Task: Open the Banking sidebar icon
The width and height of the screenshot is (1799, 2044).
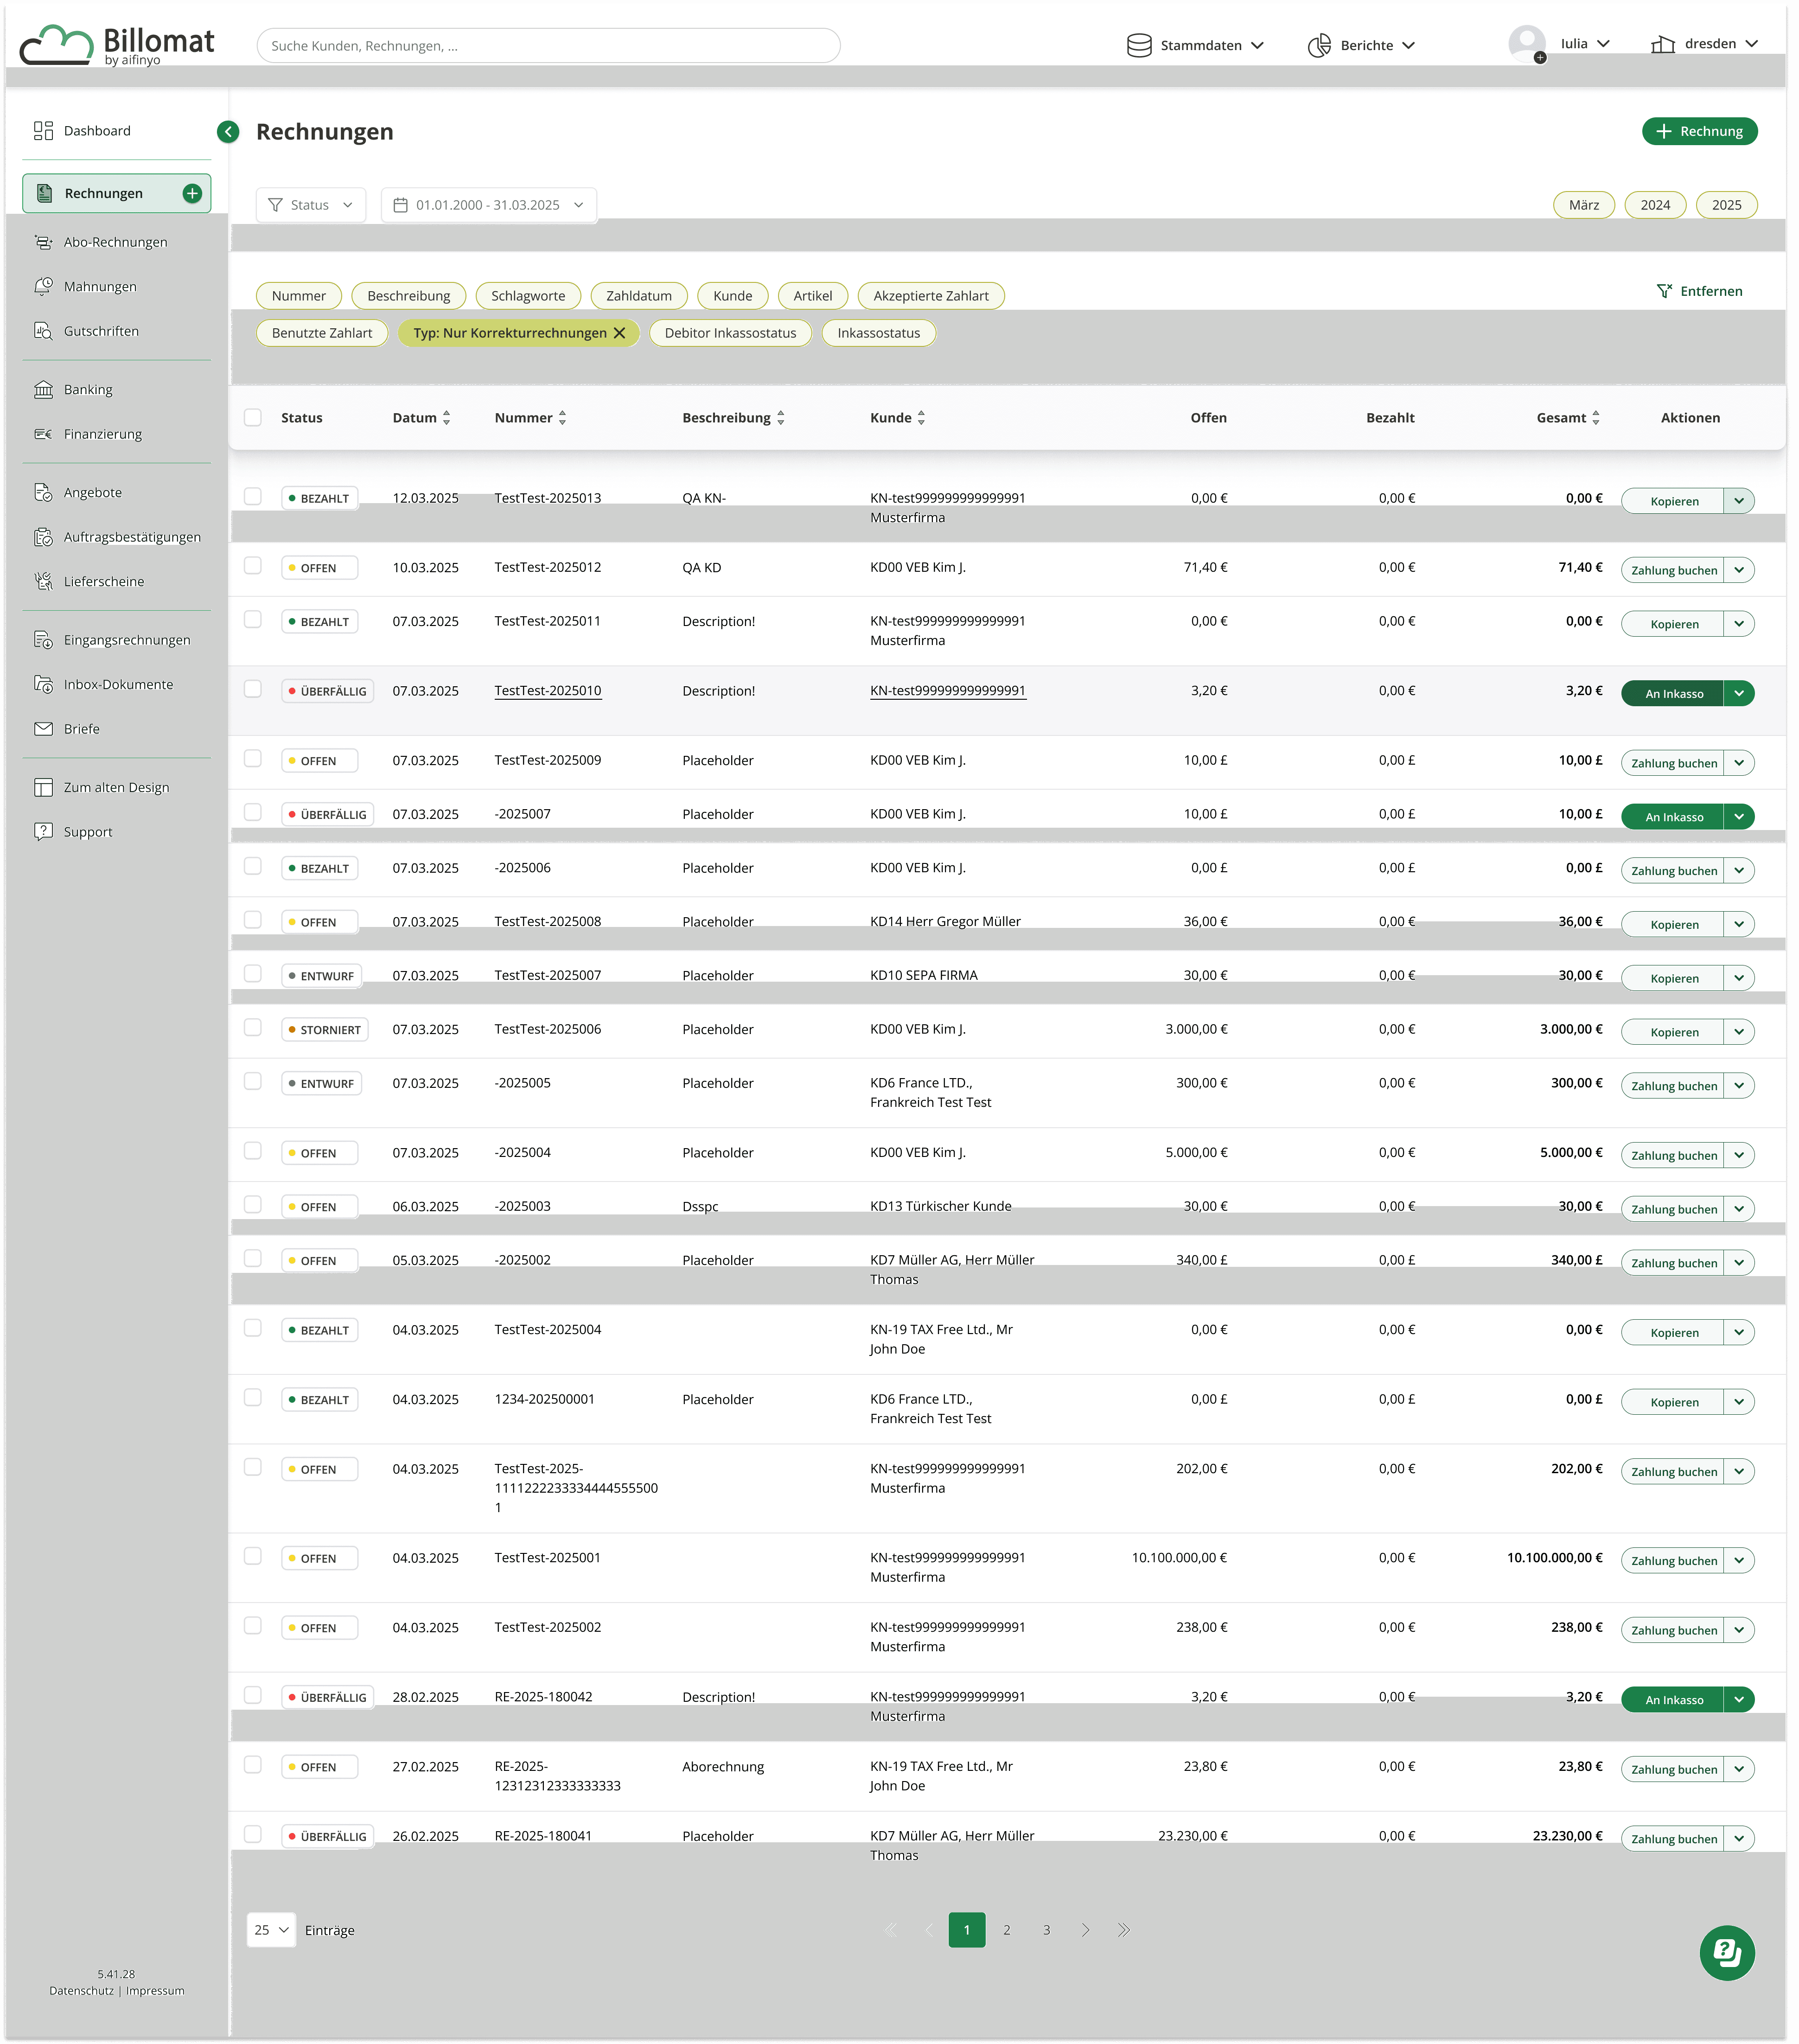Action: click(x=43, y=390)
